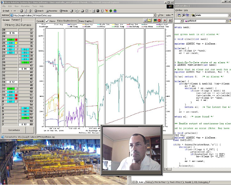
Task: Open the Back button history dropdown arrow
Action: [12, 11]
